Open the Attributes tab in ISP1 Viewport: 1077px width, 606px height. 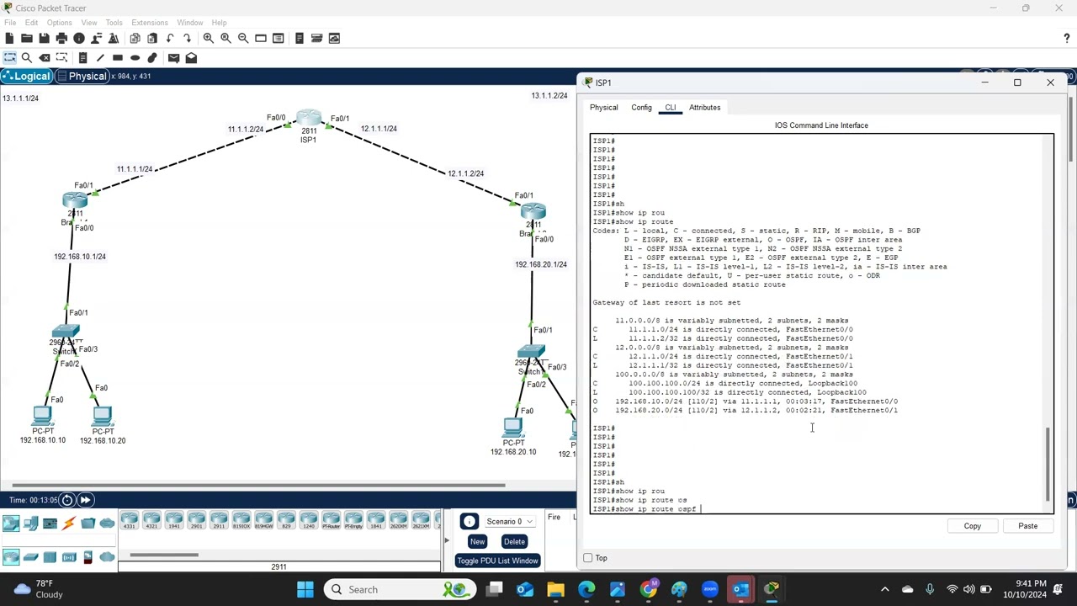pyautogui.click(x=704, y=108)
